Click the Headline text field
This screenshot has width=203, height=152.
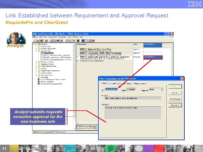click(133, 98)
